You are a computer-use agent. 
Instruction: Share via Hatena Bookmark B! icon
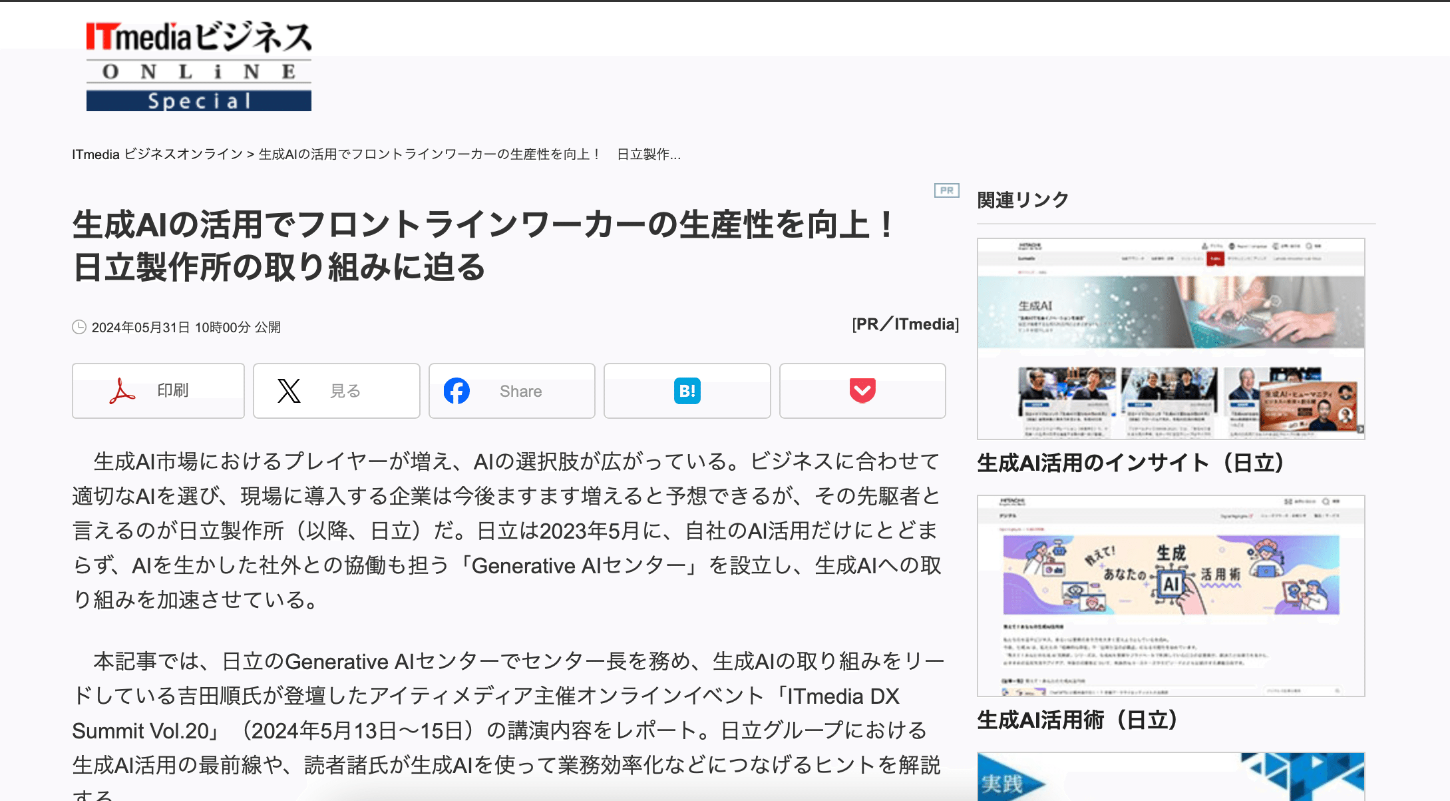[x=687, y=391]
